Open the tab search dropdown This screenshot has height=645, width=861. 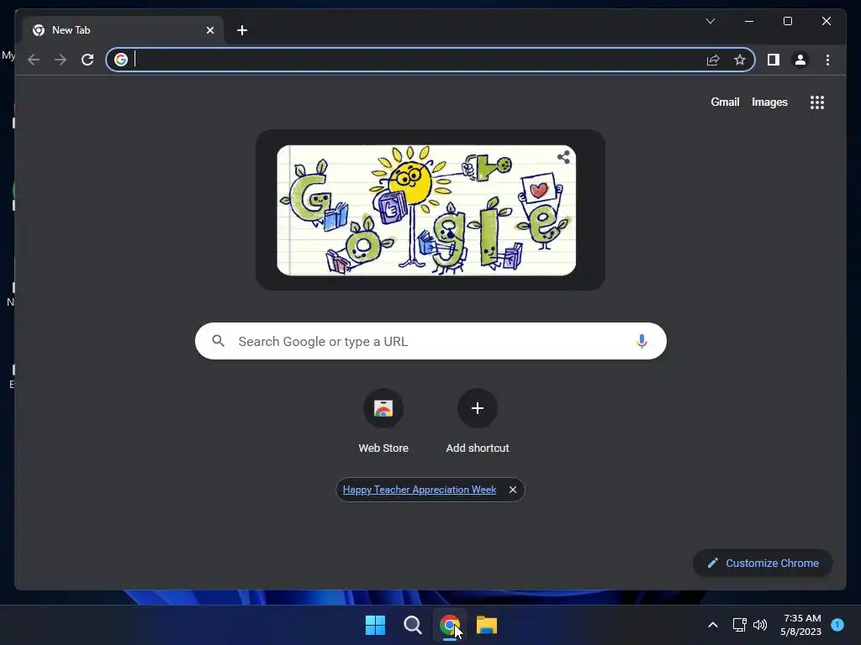click(x=710, y=21)
